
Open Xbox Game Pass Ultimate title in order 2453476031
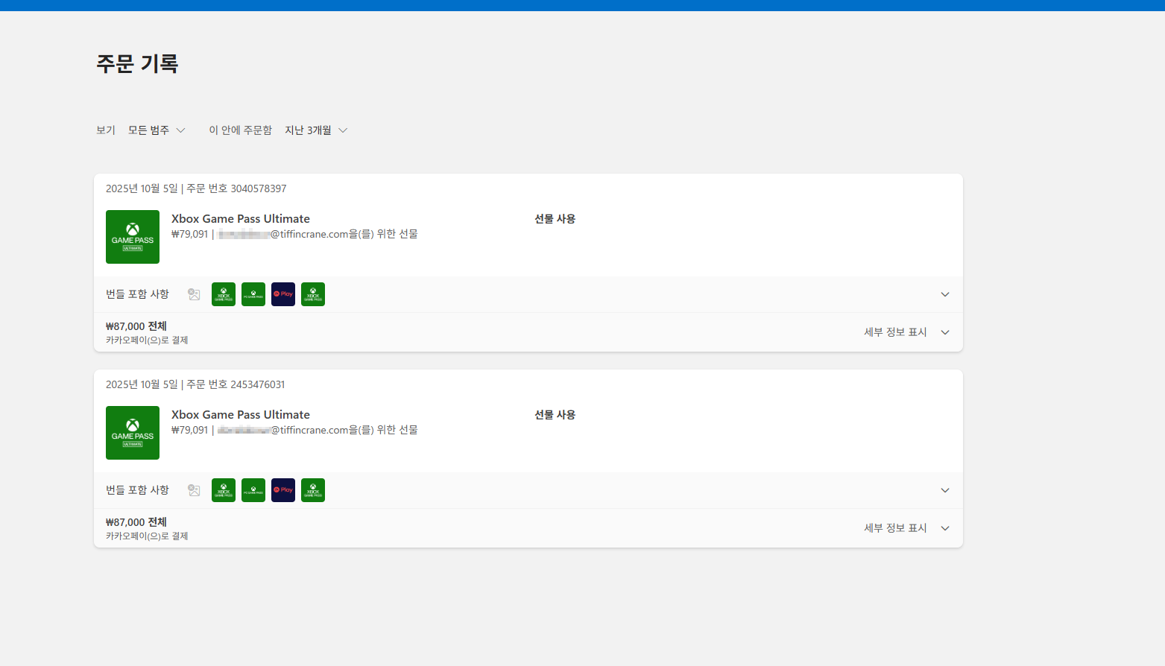pyautogui.click(x=241, y=415)
